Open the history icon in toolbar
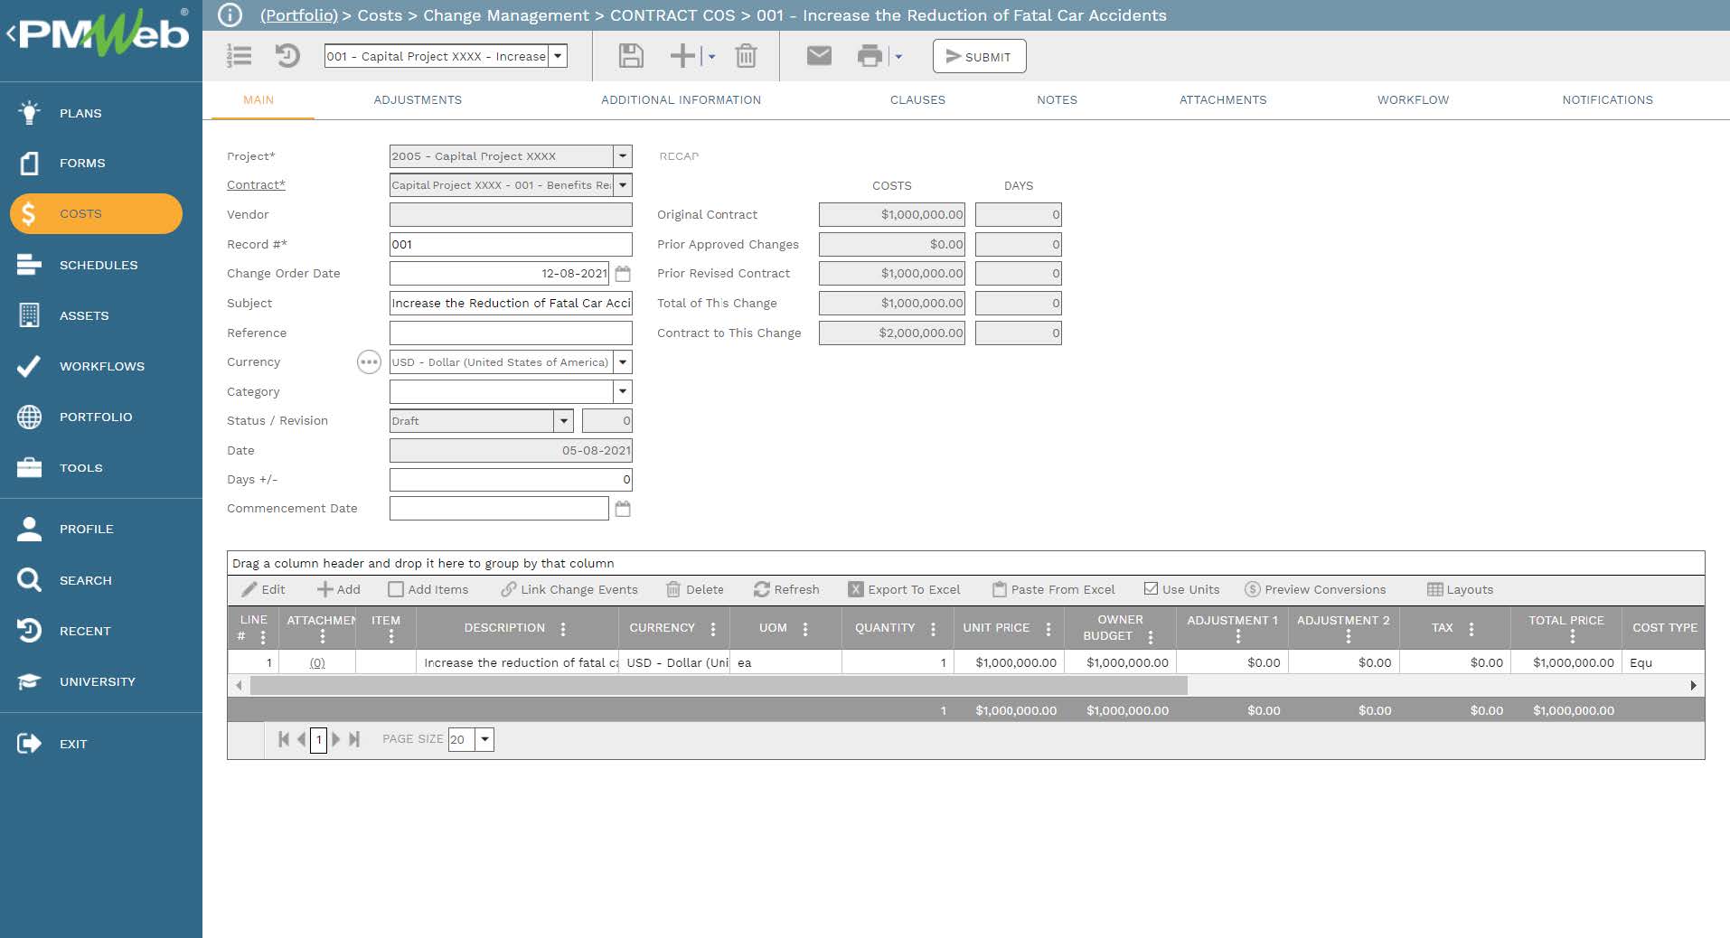 pos(287,56)
